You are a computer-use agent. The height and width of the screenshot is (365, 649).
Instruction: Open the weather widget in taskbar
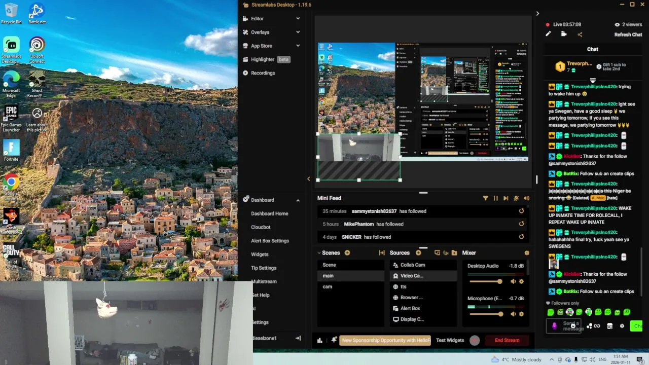[x=516, y=359]
